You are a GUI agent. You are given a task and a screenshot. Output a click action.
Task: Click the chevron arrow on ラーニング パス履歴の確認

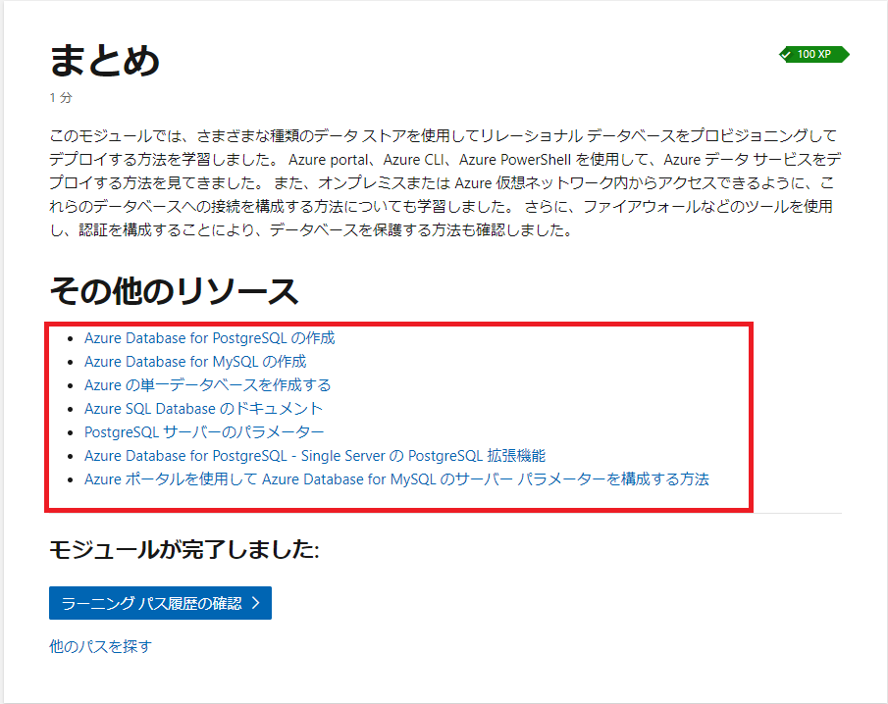click(x=255, y=603)
